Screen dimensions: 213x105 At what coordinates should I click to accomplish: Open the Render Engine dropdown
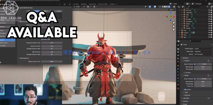click(203, 48)
